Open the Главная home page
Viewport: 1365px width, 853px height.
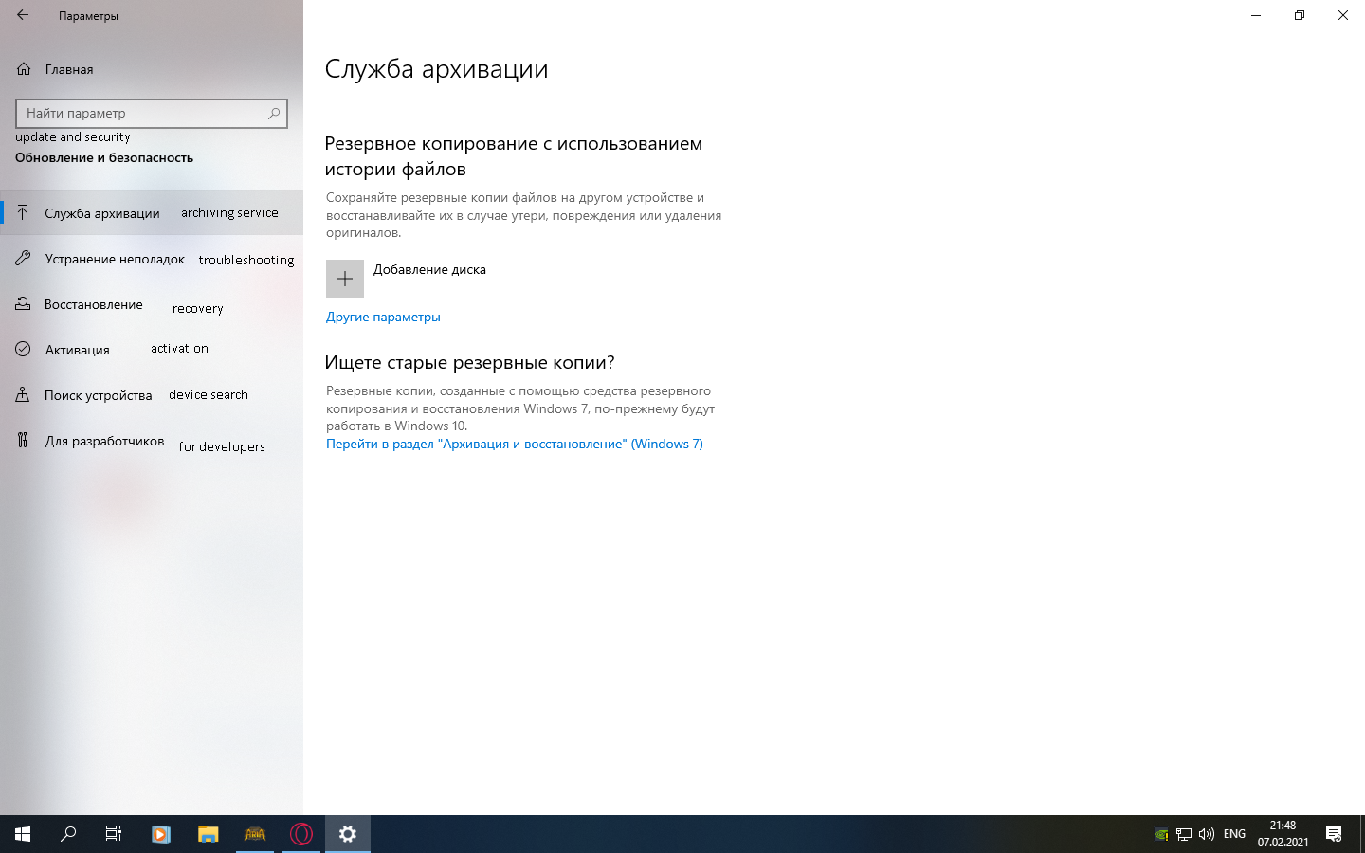(x=152, y=69)
